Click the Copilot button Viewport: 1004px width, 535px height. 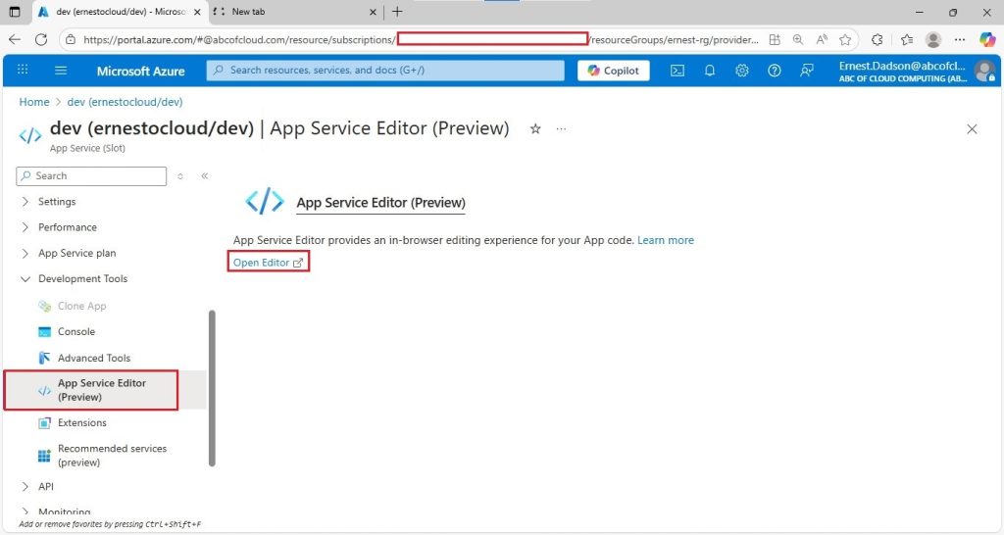click(x=614, y=71)
